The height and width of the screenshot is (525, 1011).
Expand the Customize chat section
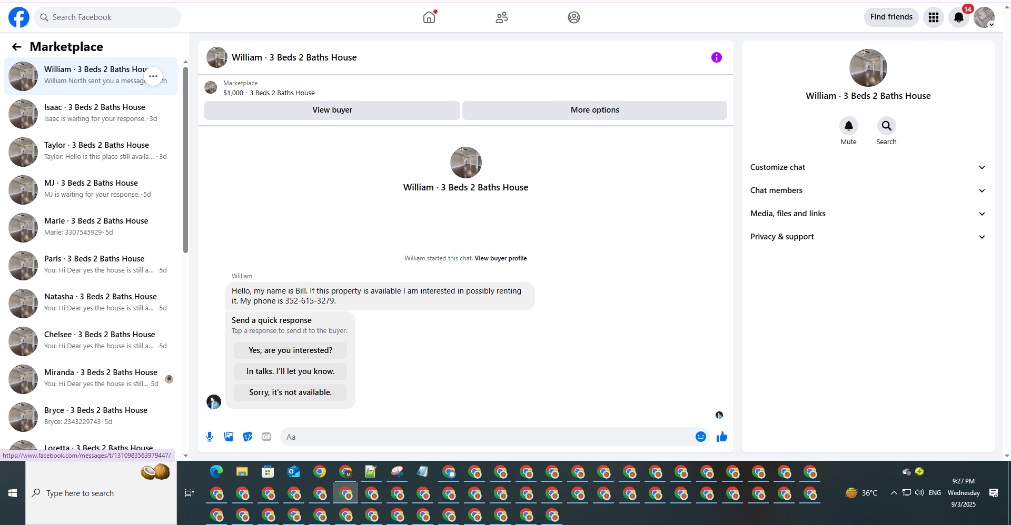pyautogui.click(x=868, y=167)
